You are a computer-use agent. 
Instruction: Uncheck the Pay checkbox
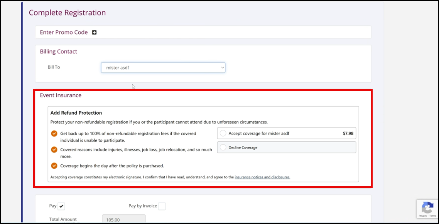point(62,206)
